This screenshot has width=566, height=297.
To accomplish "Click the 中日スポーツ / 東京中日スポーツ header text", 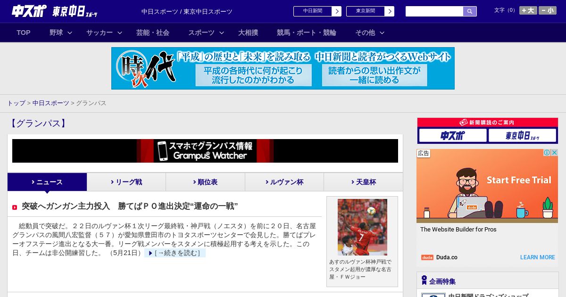I will [187, 11].
